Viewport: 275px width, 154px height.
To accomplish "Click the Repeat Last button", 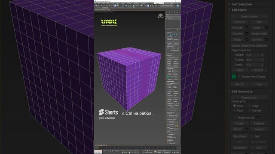I will (x=249, y=98).
